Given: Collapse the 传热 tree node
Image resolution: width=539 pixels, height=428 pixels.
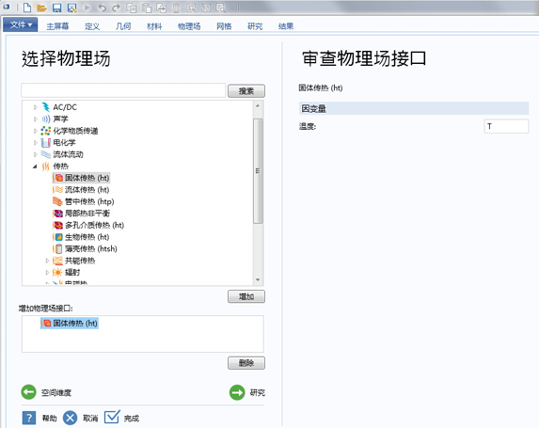Looking at the screenshot, I should coord(35,166).
